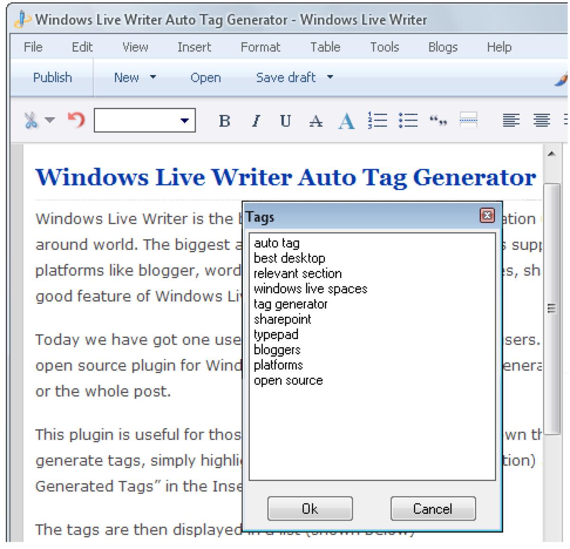Select 'windows live spaces' tag
The height and width of the screenshot is (549, 570).
[311, 289]
